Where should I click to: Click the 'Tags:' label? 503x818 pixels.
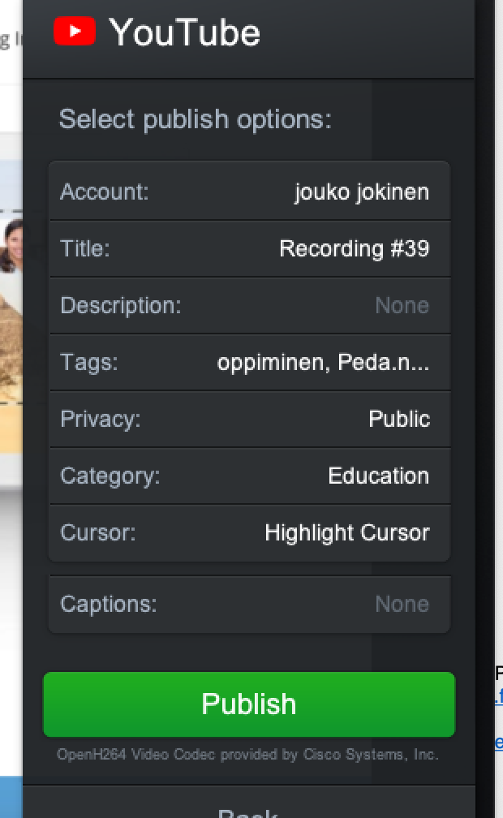(x=89, y=362)
